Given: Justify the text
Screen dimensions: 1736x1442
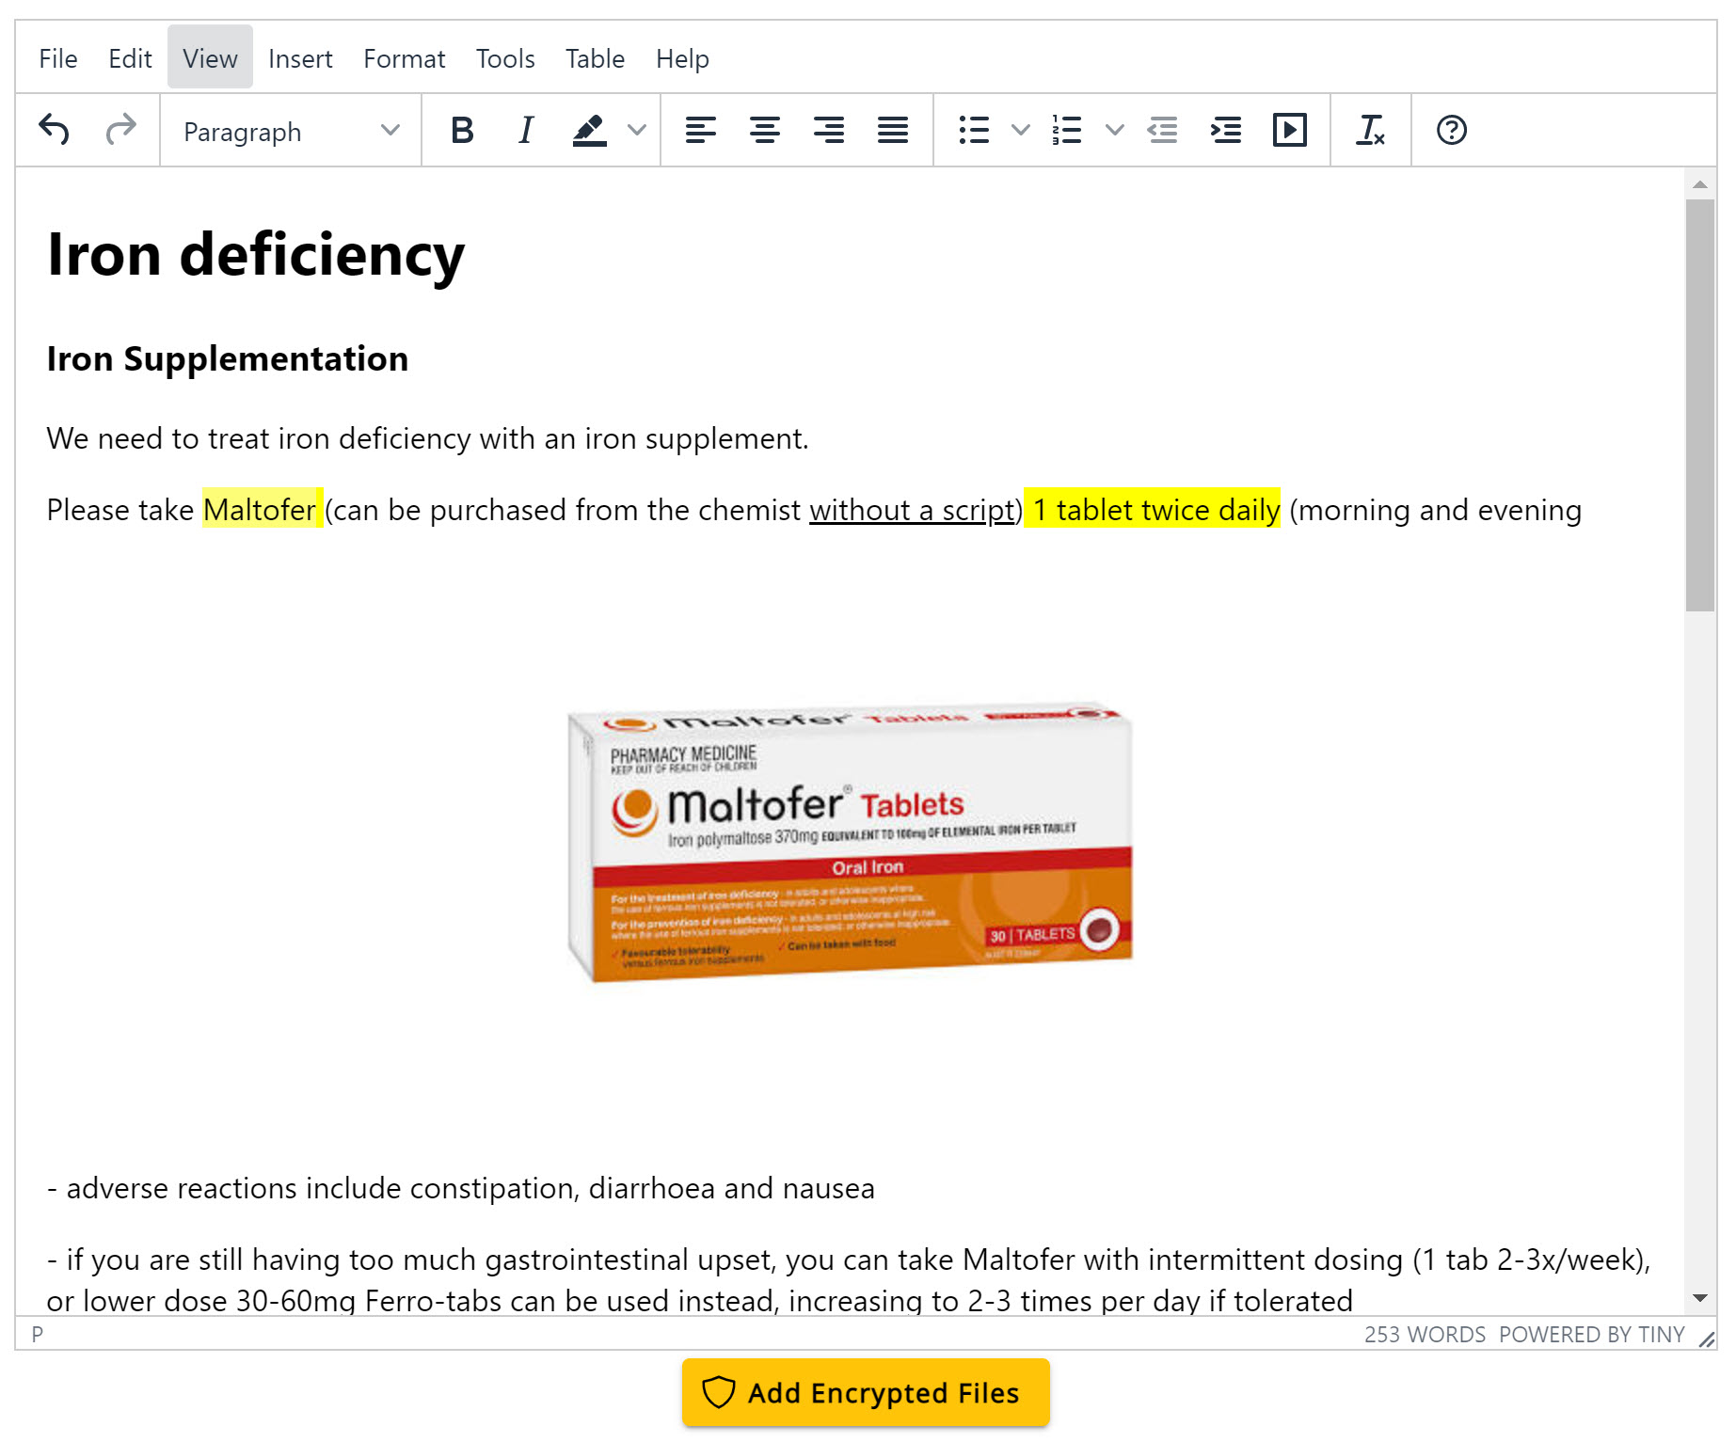Looking at the screenshot, I should point(893,130).
